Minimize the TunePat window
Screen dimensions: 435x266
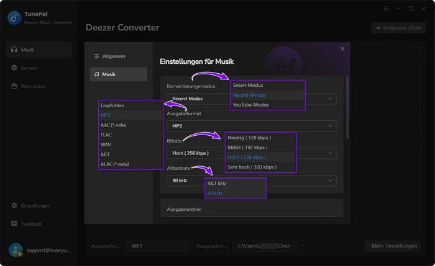398,9
